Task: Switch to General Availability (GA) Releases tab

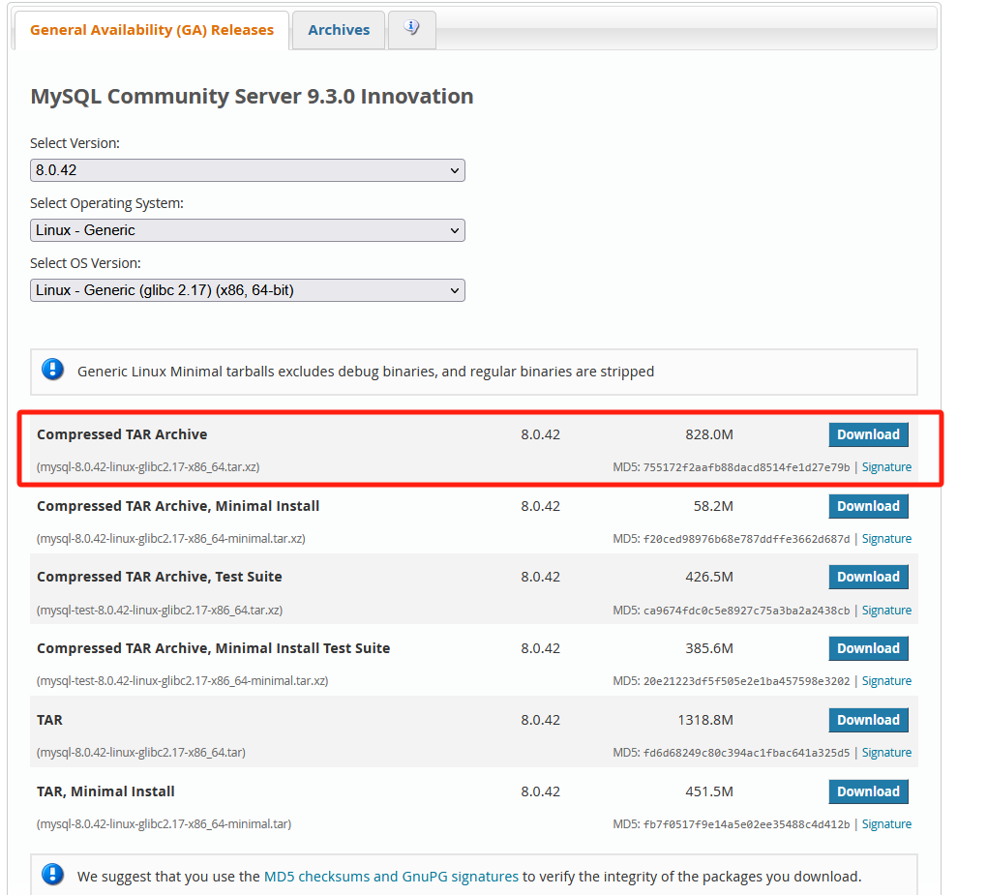Action: tap(152, 30)
